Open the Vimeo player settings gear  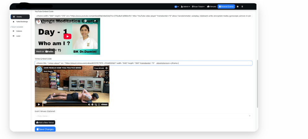click(92, 105)
